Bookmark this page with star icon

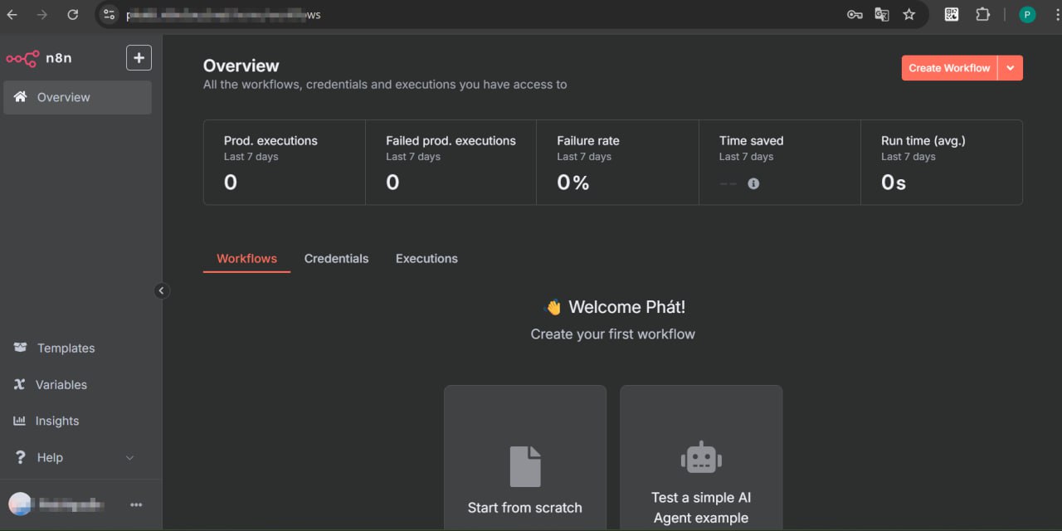tap(909, 15)
